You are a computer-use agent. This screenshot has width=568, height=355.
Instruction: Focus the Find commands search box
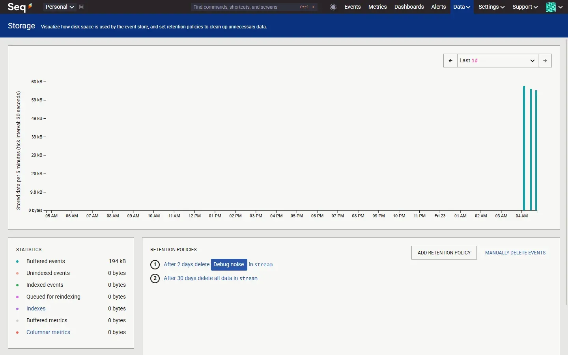click(254, 7)
